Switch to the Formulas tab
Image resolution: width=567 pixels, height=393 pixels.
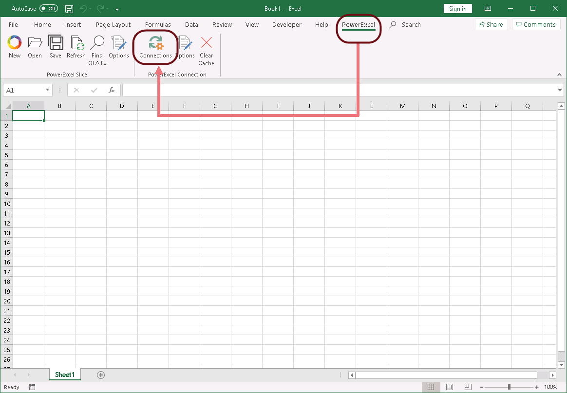point(158,24)
